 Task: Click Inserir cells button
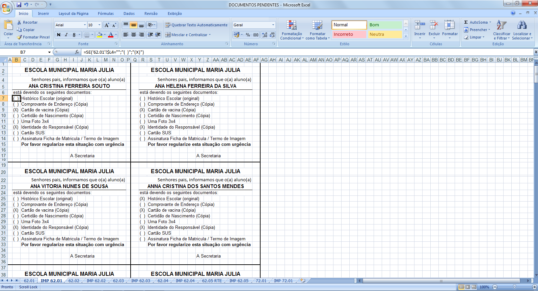420,30
